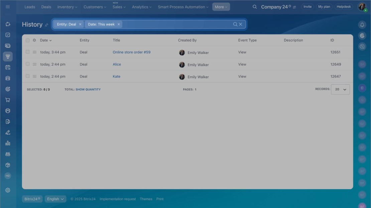371x208 pixels.
Task: Expand Smart Process Automation menu
Action: 183,7
